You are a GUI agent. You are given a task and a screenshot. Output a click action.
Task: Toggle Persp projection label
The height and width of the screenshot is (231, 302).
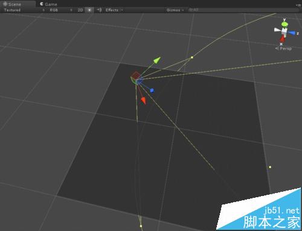point(283,48)
